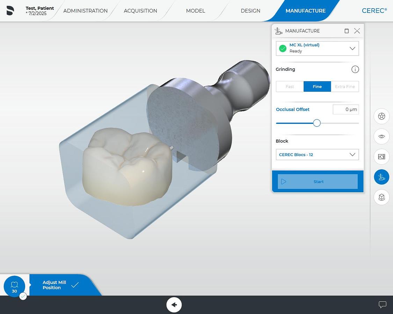Enable Fast grinding mode
The image size is (393, 314).
click(290, 86)
